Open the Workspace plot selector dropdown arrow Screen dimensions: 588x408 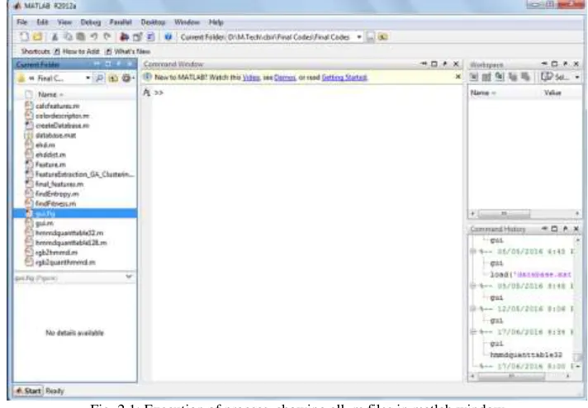click(577, 77)
